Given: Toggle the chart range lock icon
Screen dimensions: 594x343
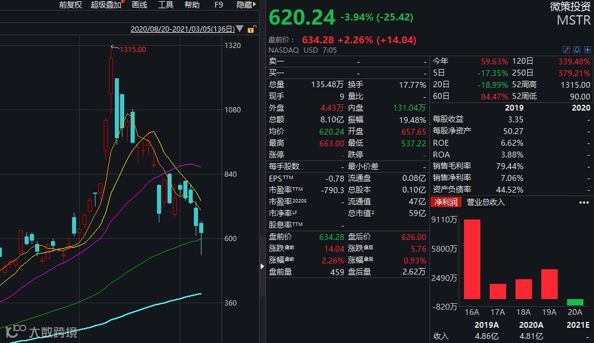Looking at the screenshot, I should click(251, 29).
